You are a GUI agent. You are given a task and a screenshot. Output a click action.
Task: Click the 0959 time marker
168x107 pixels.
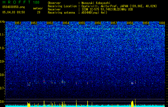coord(146,23)
